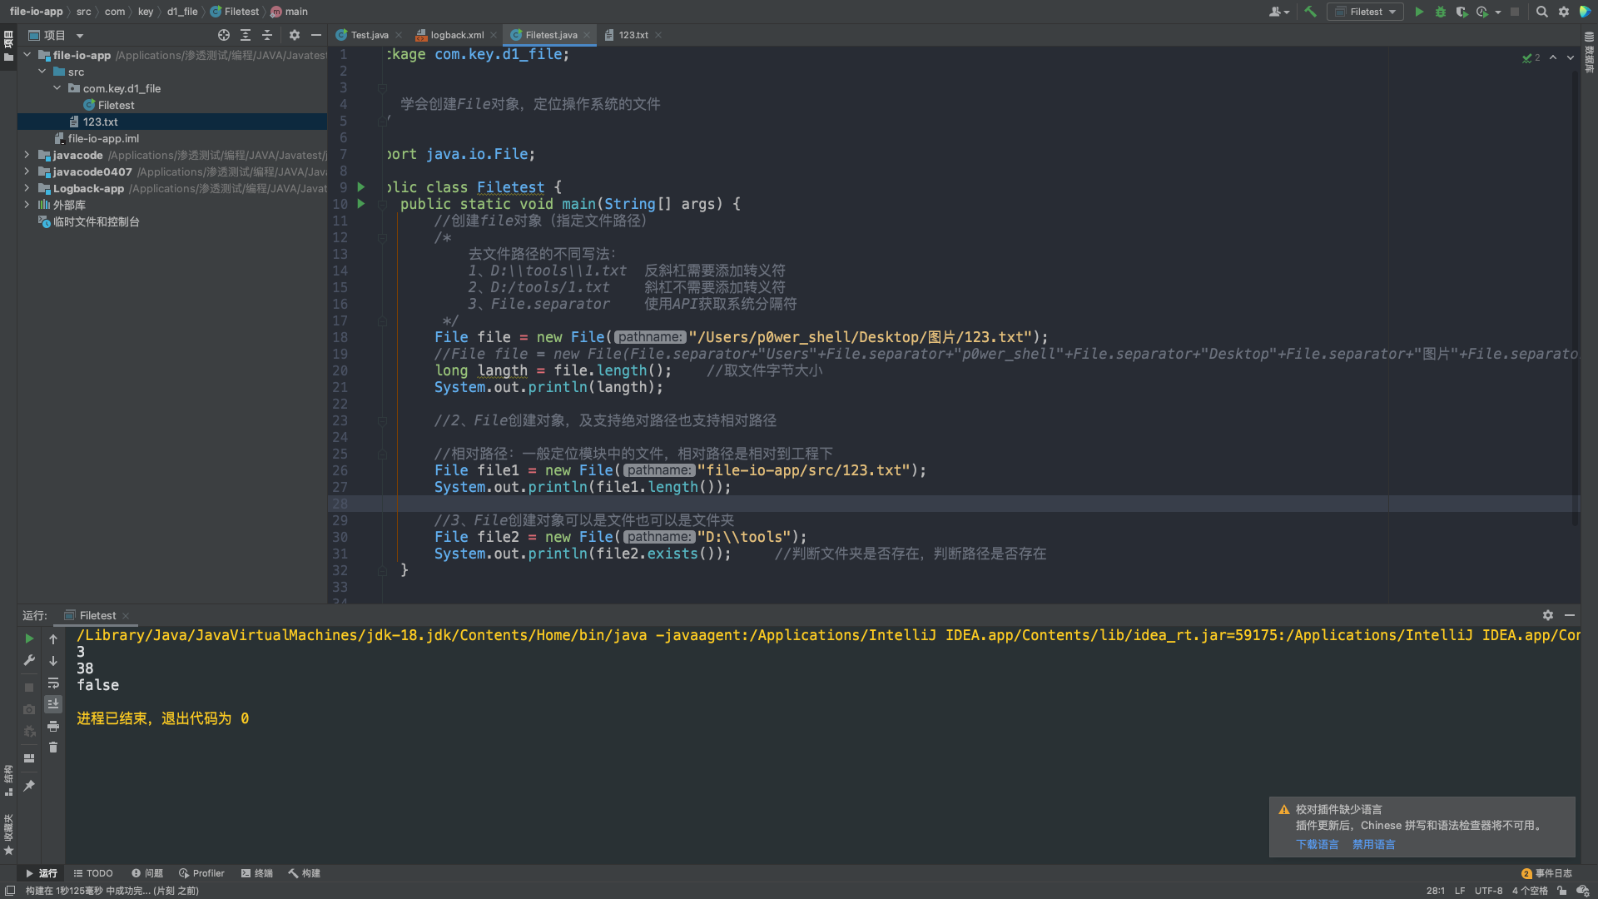Click the trash clear-output icon
The image size is (1598, 899).
[x=53, y=748]
